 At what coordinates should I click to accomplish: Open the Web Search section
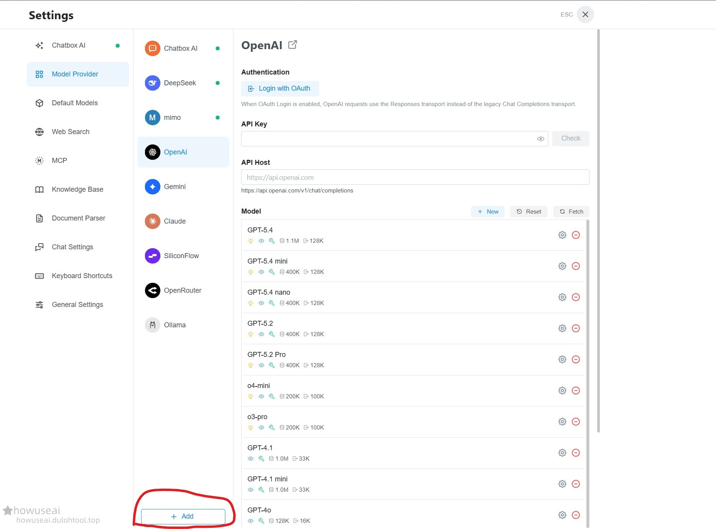[x=78, y=132]
